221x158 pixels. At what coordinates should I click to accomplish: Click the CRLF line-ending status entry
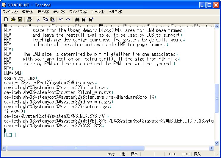pos(186,154)
